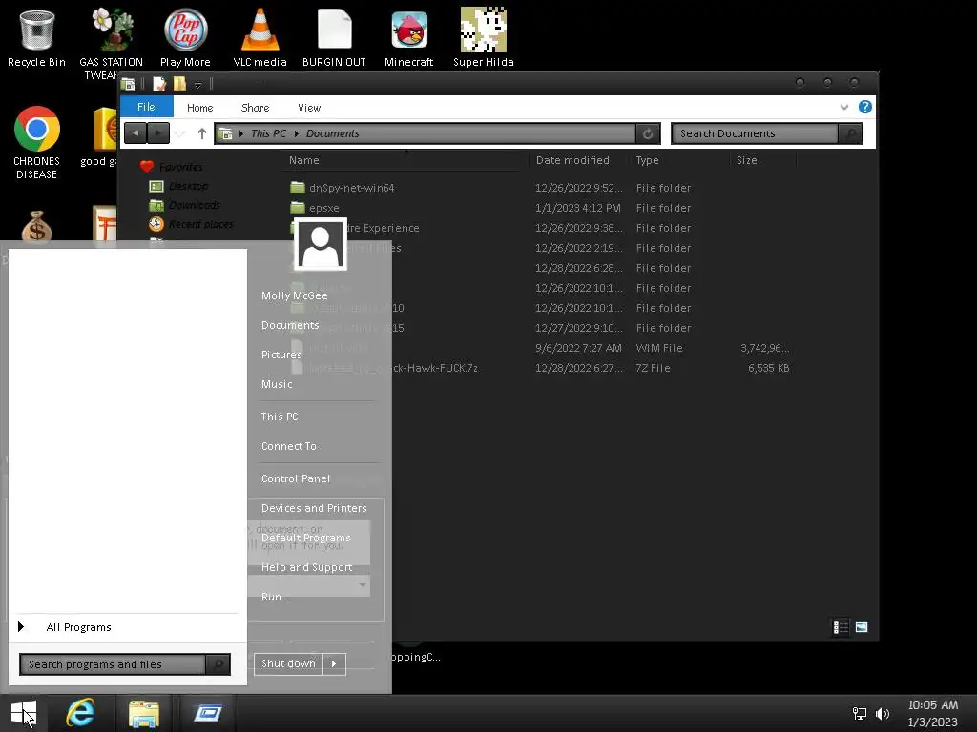Screen dimensions: 977x732
Task: Launch the PopCap Play More icon
Action: point(185,37)
